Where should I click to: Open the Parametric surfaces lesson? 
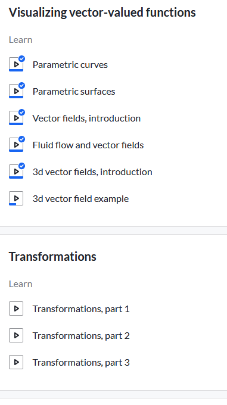coord(74,92)
